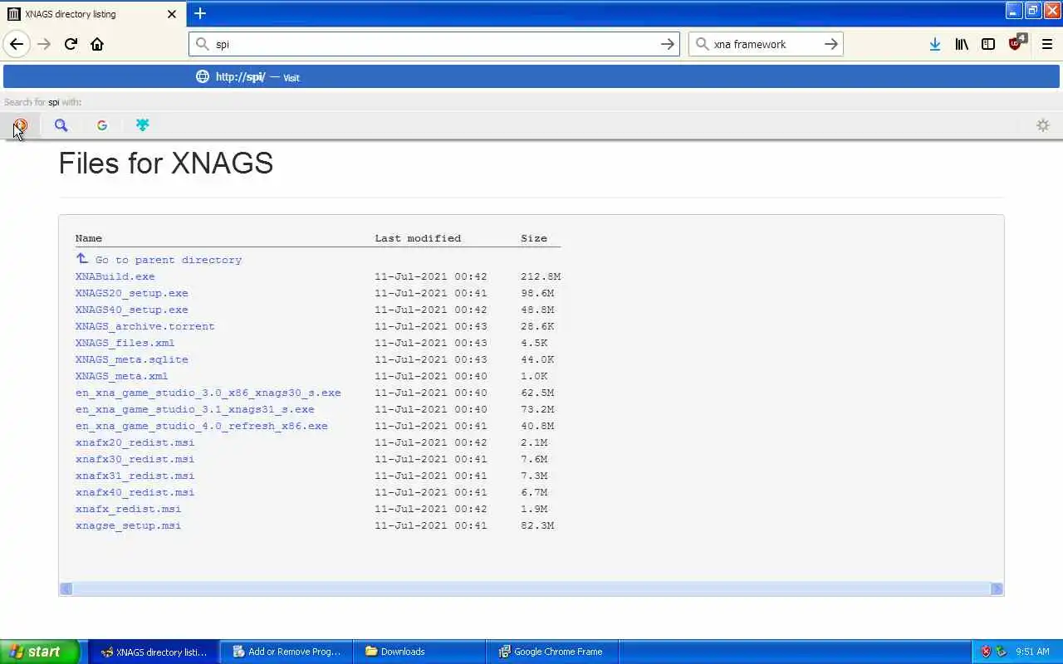Reload the current page
Screen dimensions: 1063x664
click(x=71, y=44)
